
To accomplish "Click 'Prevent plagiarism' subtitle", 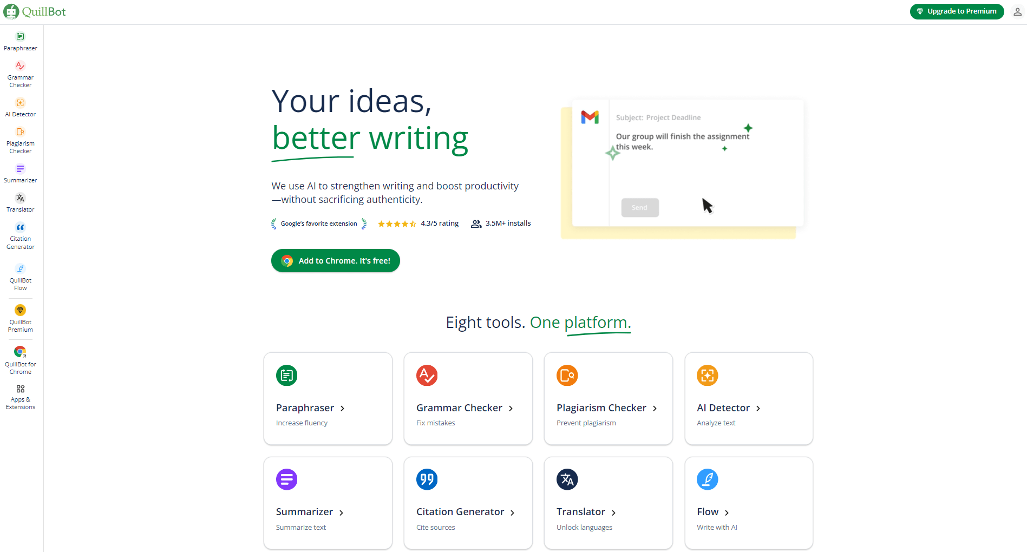I will click(x=586, y=423).
